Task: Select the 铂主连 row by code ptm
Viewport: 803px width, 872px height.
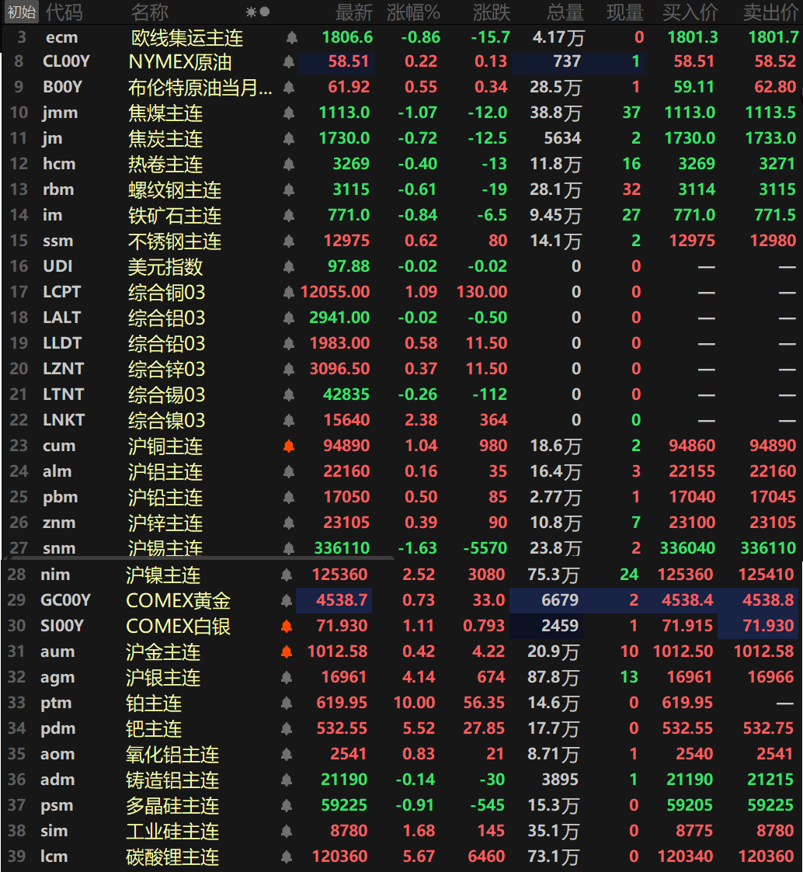Action: click(56, 704)
